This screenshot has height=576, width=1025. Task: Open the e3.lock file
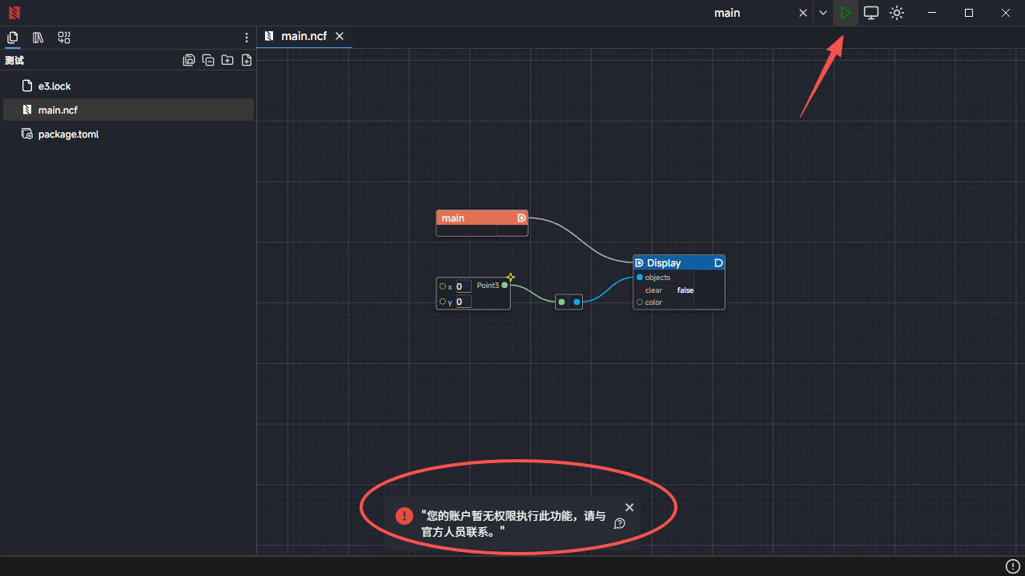pyautogui.click(x=54, y=86)
